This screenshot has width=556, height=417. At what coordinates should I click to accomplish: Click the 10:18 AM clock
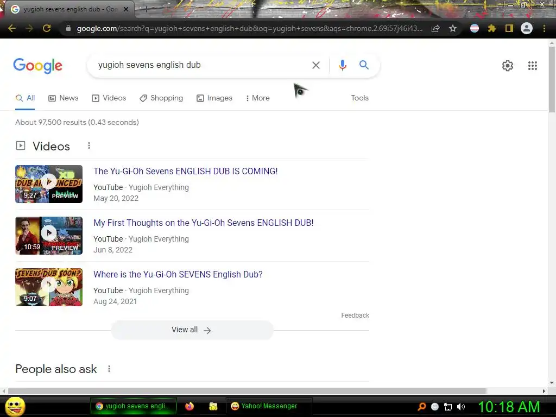[509, 407]
